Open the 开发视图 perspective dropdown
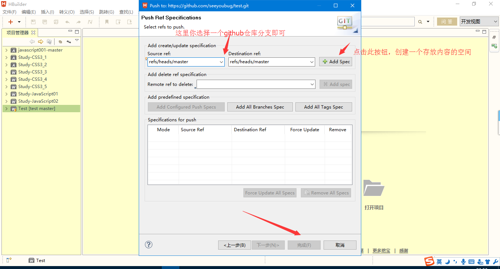The width and height of the screenshot is (500, 269). tap(479, 22)
